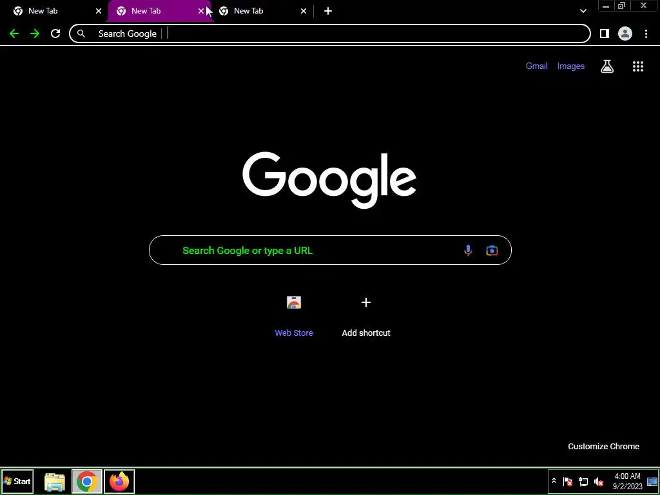Click the Search Google or type a URL box
This screenshot has height=495, width=660.
coord(330,251)
